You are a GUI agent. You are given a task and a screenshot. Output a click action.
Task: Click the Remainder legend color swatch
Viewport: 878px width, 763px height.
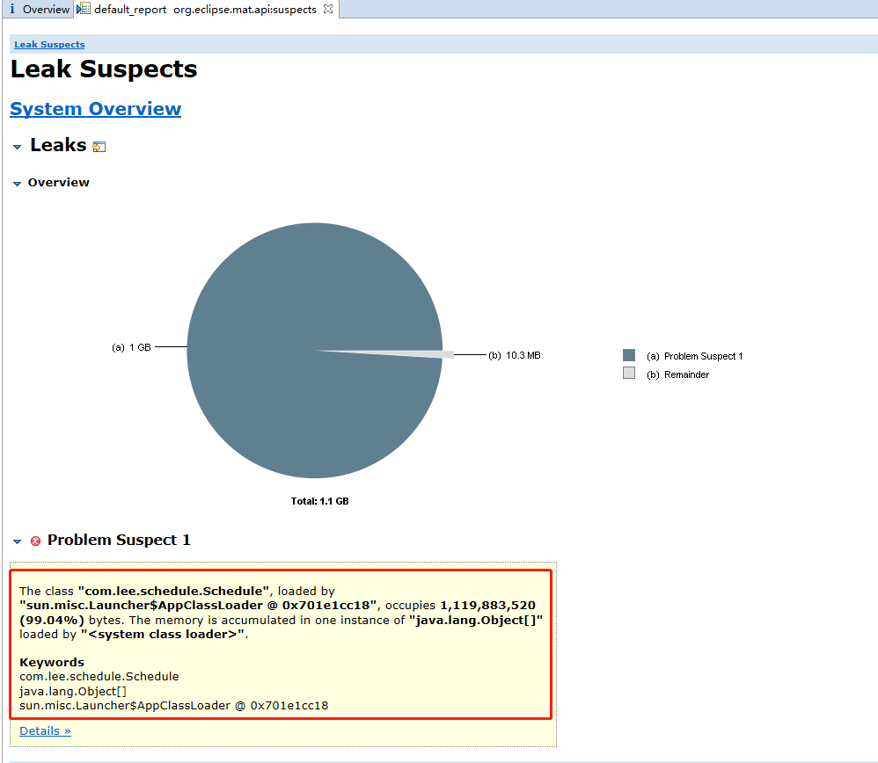[629, 373]
